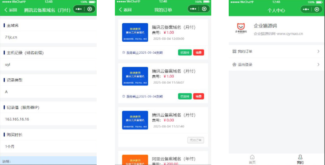The height and width of the screenshot is (165, 325).
Task: Open the blue thumbnail of the 11:58:07 order
Action: pyautogui.click(x=135, y=76)
